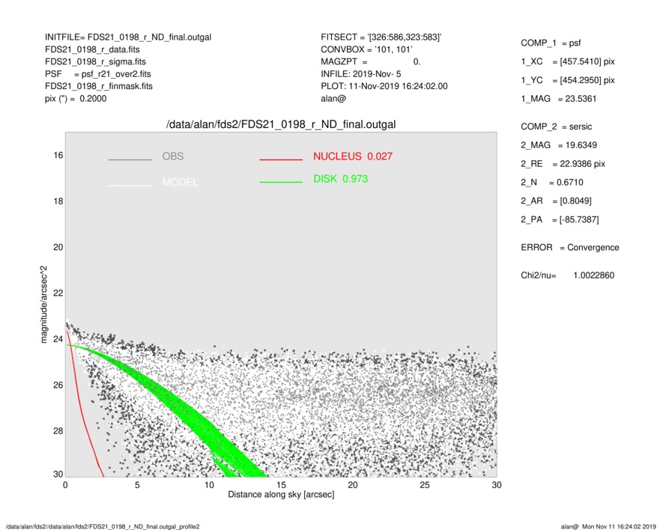Click the OBS legend label
Viewport: 663px width, 530px height.
pyautogui.click(x=173, y=156)
